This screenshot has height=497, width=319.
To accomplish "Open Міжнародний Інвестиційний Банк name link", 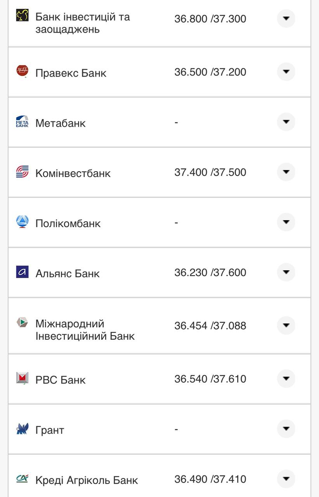I will click(x=85, y=330).
